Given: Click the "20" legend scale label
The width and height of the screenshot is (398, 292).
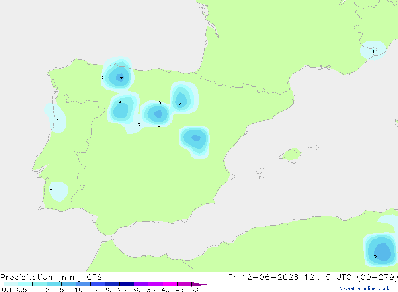Looking at the screenshot, I should pyautogui.click(x=107, y=290).
